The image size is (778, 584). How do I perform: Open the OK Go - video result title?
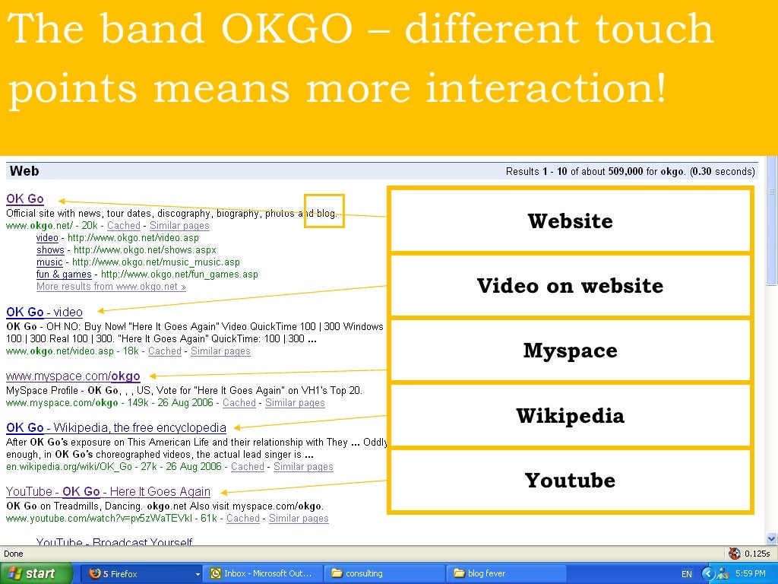pyautogui.click(x=44, y=313)
